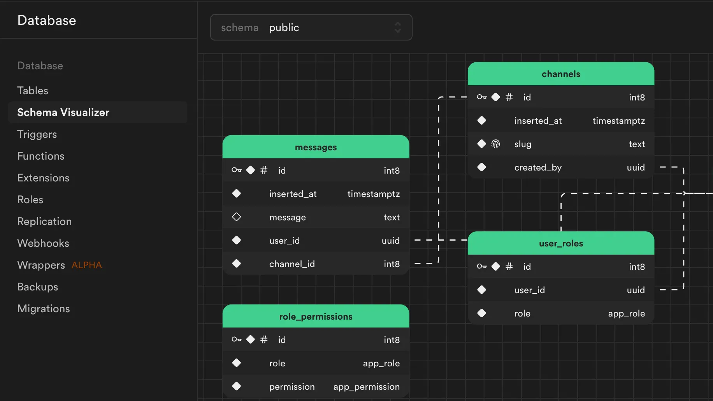Click the diamond icon beside user_id in user_roles

tap(481, 290)
